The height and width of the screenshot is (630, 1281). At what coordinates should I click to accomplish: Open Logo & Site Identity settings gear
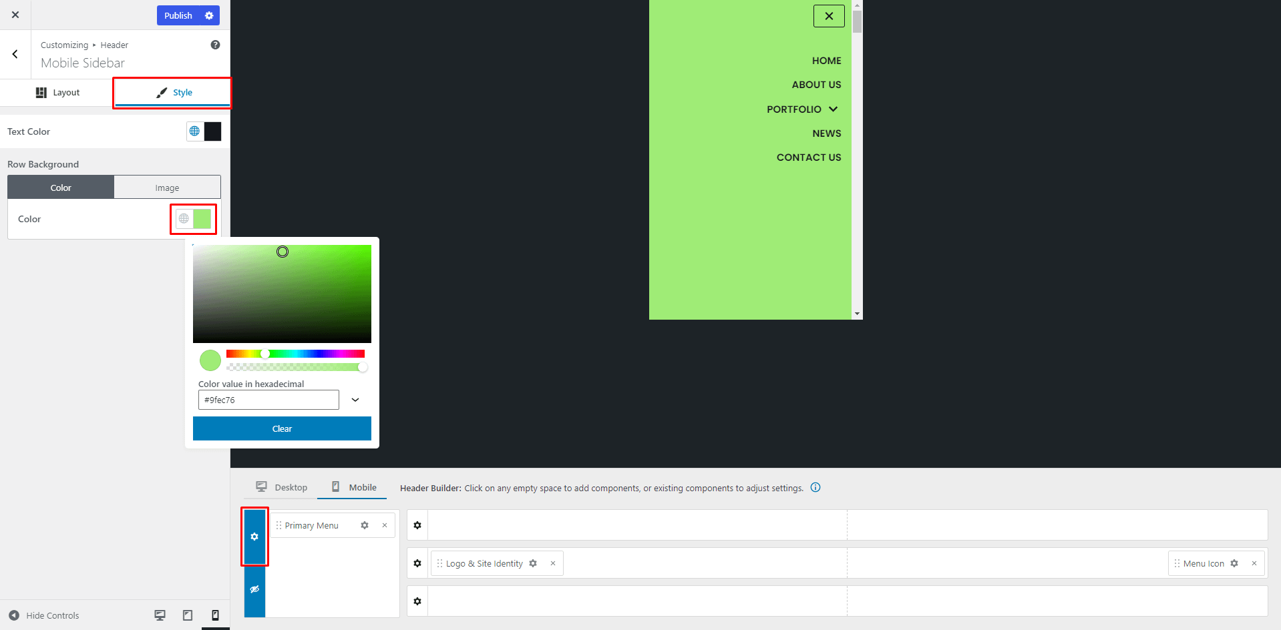coord(533,563)
